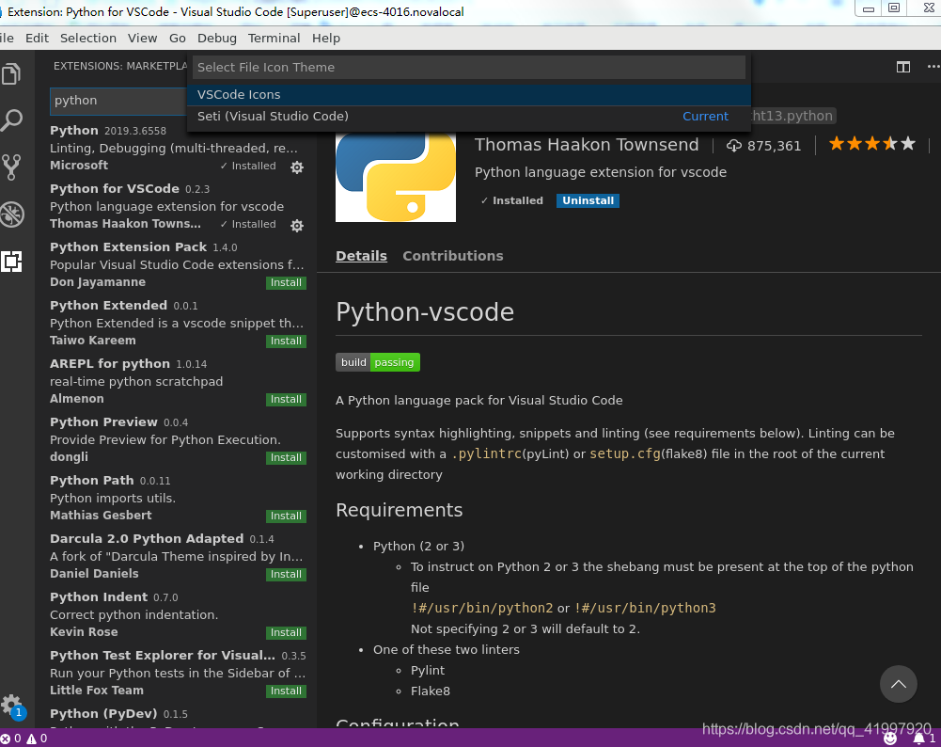The image size is (941, 747).
Task: Open the Explorer view in activity bar
Action: (x=11, y=74)
